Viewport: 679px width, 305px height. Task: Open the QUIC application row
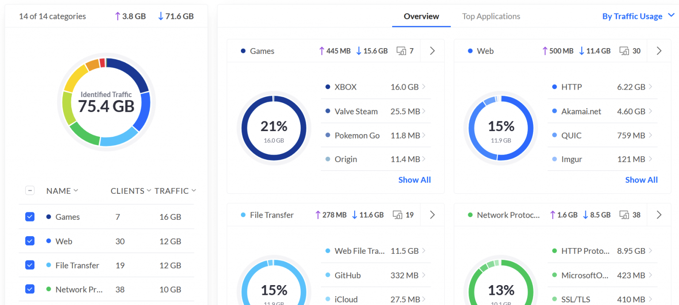pos(603,135)
